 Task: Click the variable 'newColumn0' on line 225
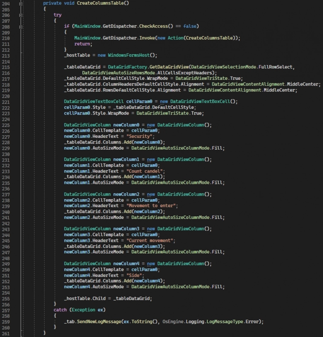coord(126,125)
